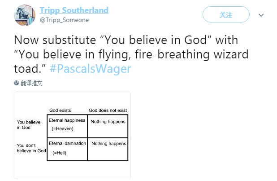Open Tripp Southerland's profile avatar picture
This screenshot has height=181, width=277.
point(25,15)
